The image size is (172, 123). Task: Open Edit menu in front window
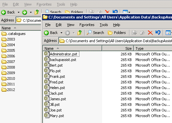pyautogui.click(x=59, y=25)
